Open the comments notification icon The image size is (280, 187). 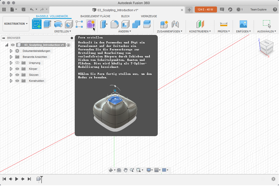click(x=222, y=10)
